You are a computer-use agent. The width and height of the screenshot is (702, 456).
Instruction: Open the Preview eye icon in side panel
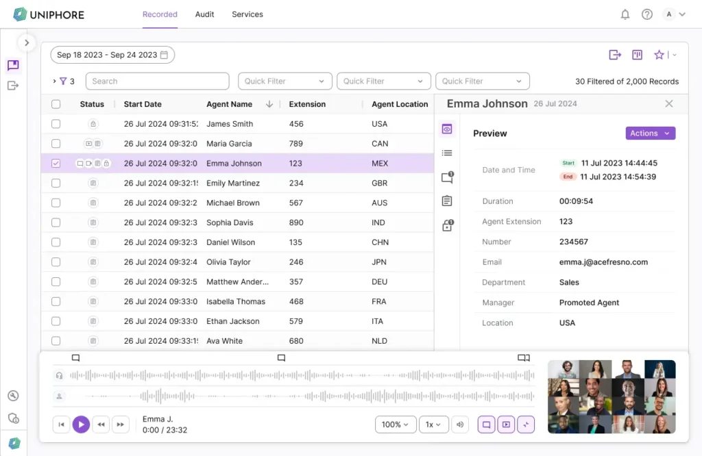[x=447, y=129]
